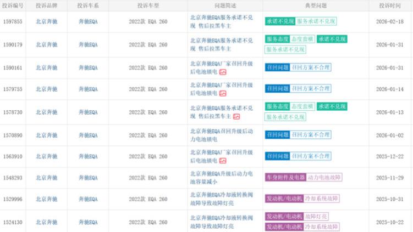The height and width of the screenshot is (232, 413).
Task: Select 召回问题 tag in row 1570890
Action: point(277,135)
